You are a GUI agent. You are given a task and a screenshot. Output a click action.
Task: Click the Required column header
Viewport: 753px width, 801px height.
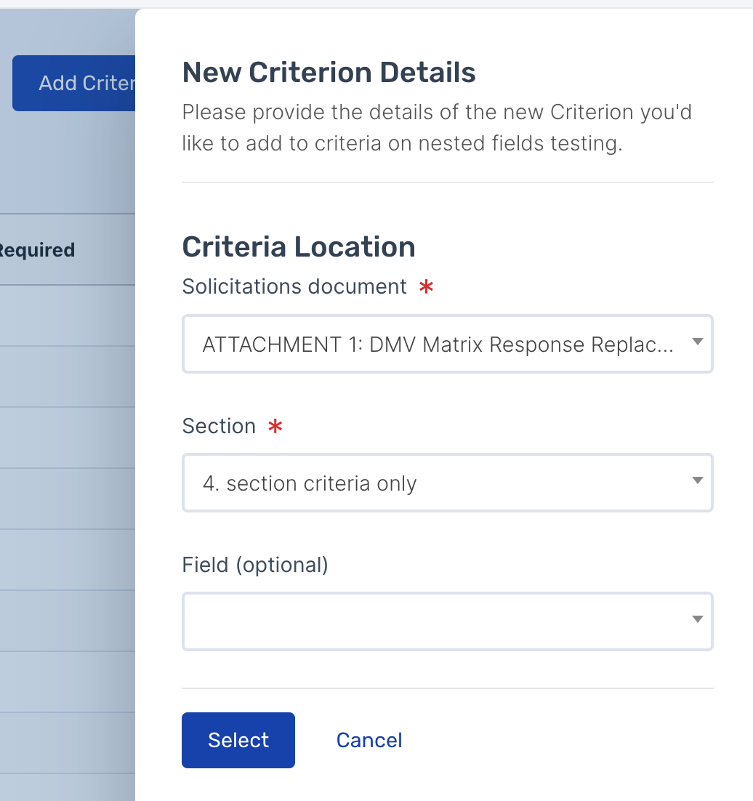tap(36, 250)
